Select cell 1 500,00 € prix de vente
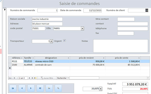This screenshot has width=151, height=94. [123, 61]
